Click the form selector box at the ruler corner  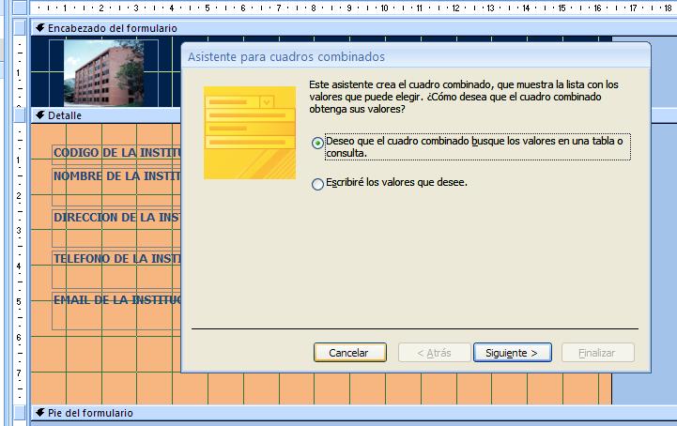[20, 8]
